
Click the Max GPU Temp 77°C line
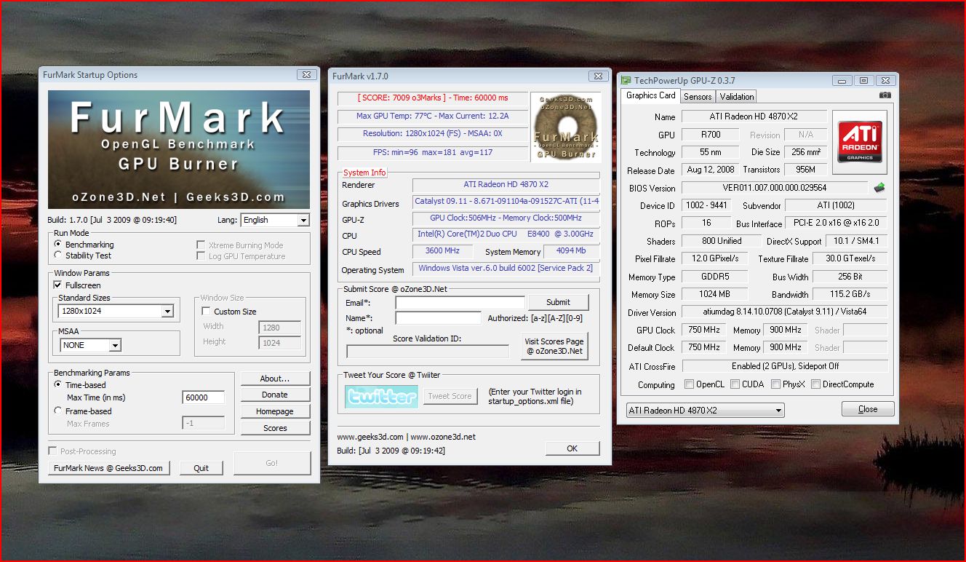pyautogui.click(x=433, y=116)
